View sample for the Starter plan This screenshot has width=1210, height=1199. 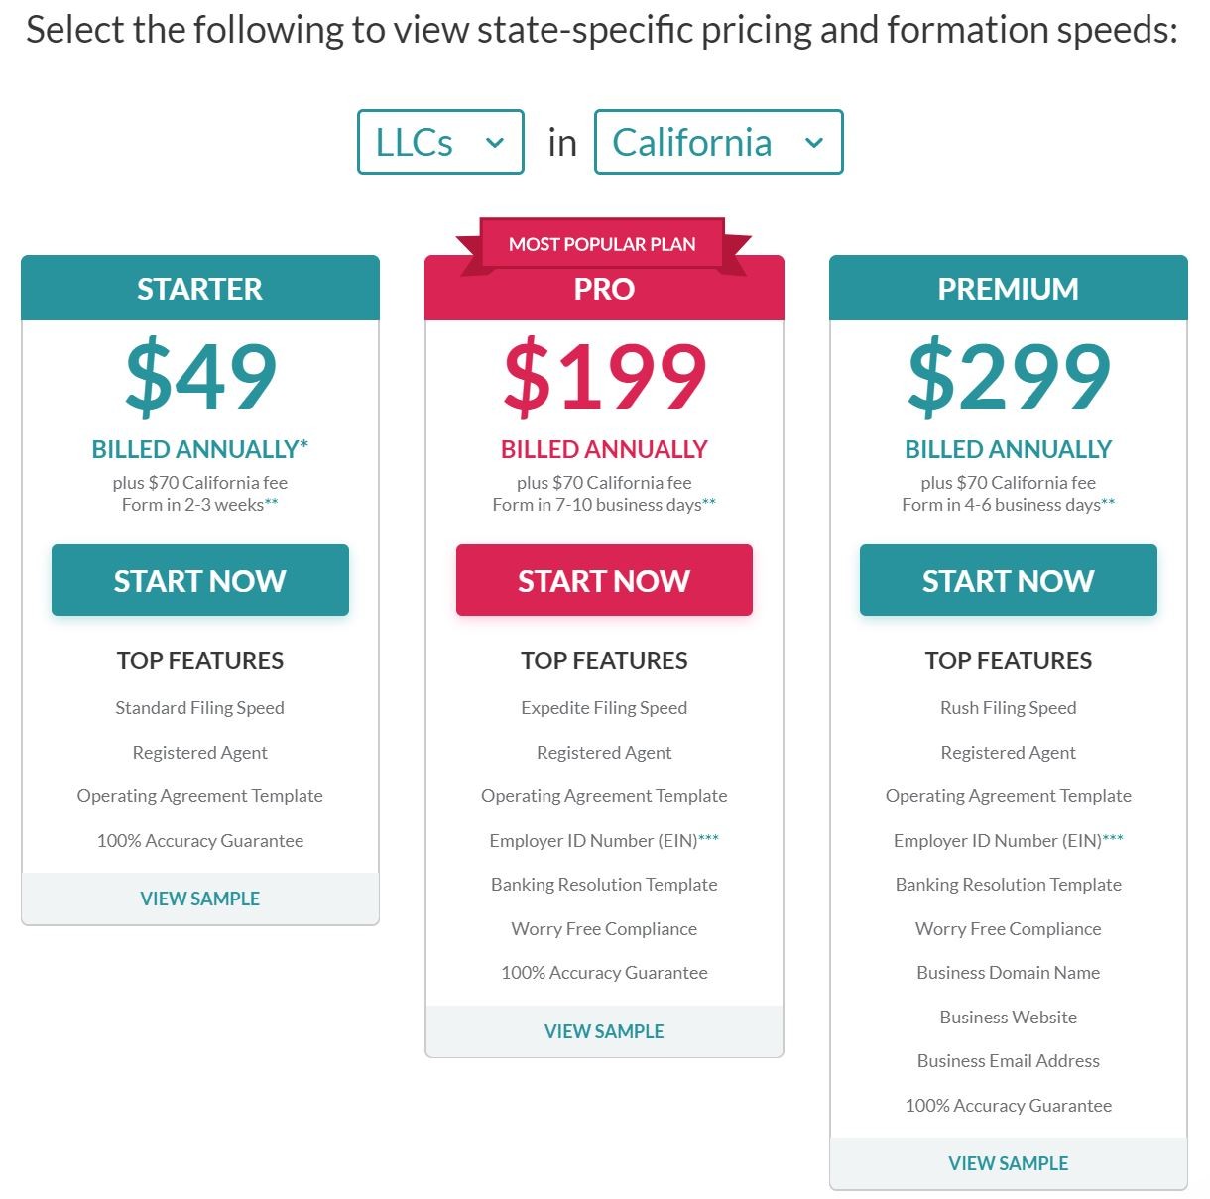pos(200,899)
